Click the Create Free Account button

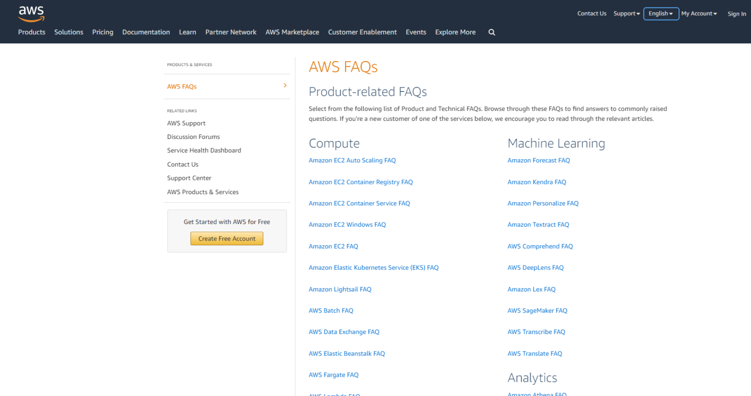226,238
